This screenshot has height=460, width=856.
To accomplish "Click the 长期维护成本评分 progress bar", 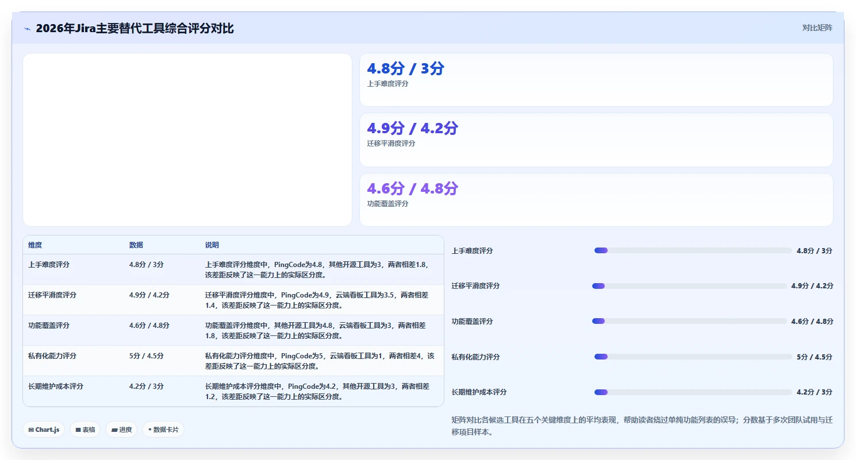I will [693, 392].
